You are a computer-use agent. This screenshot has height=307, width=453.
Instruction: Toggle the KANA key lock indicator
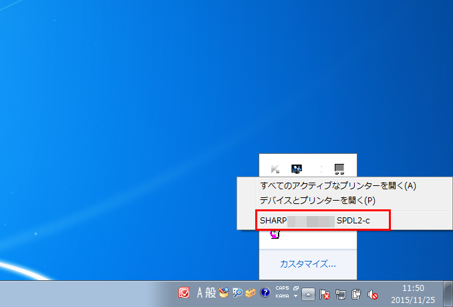pos(281,296)
